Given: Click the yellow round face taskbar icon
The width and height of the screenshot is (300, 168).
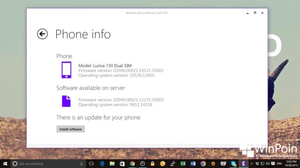Looking at the screenshot, I should pos(162,164).
